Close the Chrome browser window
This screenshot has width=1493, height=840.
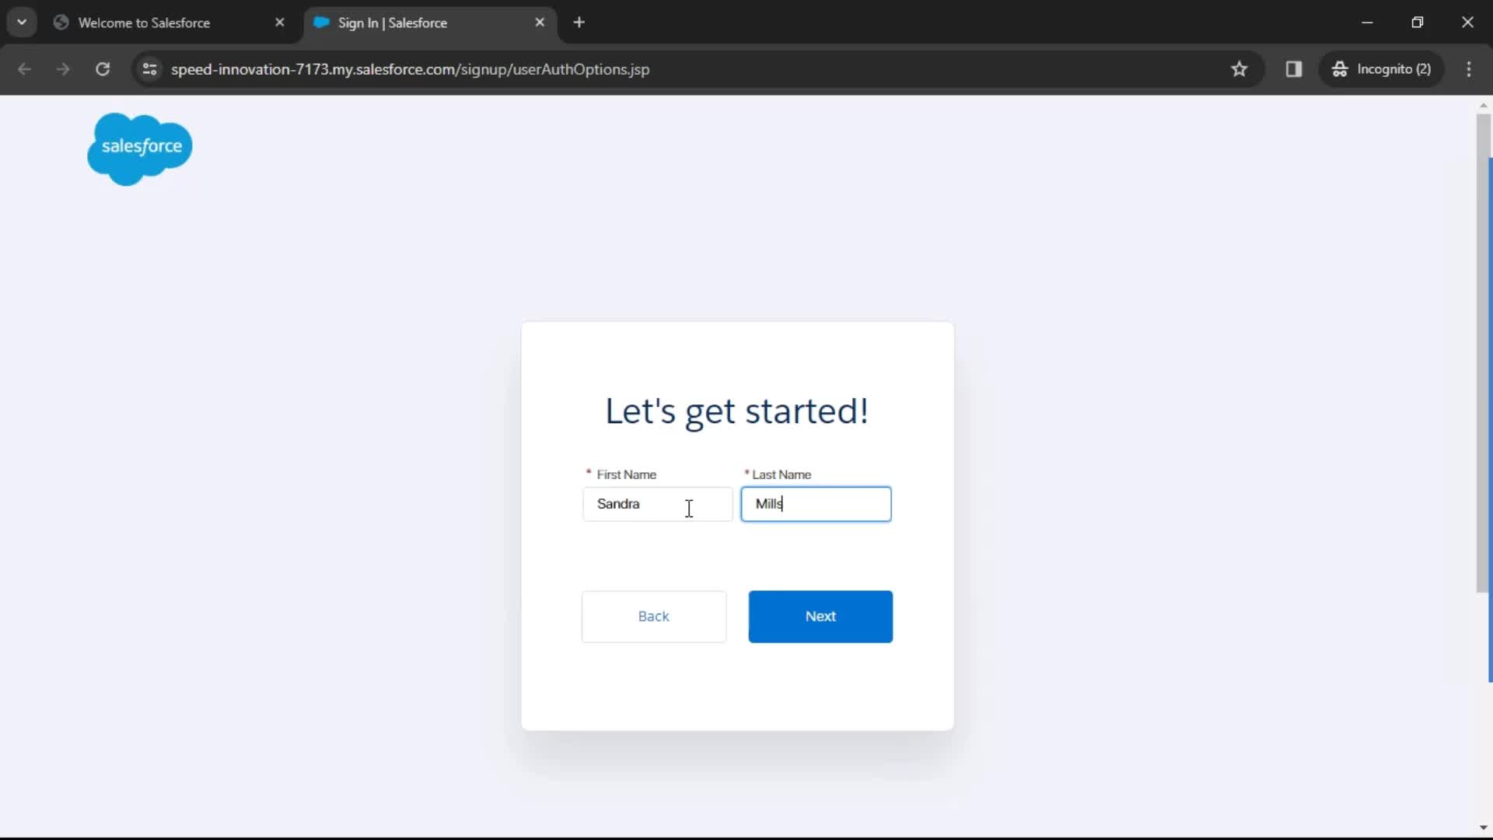click(x=1467, y=23)
